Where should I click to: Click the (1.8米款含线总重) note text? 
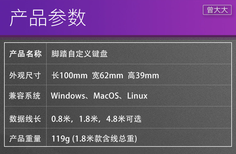(104, 139)
